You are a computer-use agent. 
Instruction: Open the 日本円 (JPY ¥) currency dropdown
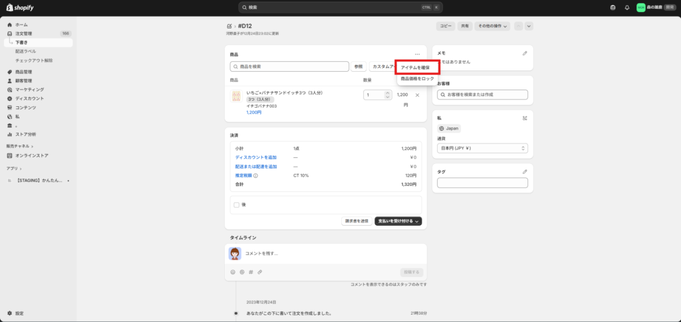[x=482, y=148]
